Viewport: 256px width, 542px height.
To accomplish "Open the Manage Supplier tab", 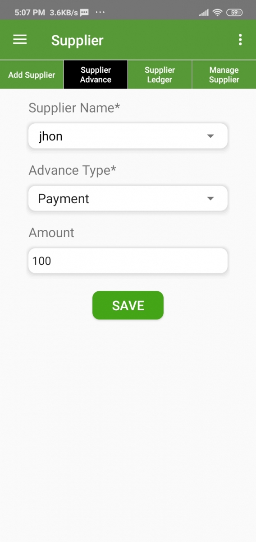I will click(x=224, y=75).
